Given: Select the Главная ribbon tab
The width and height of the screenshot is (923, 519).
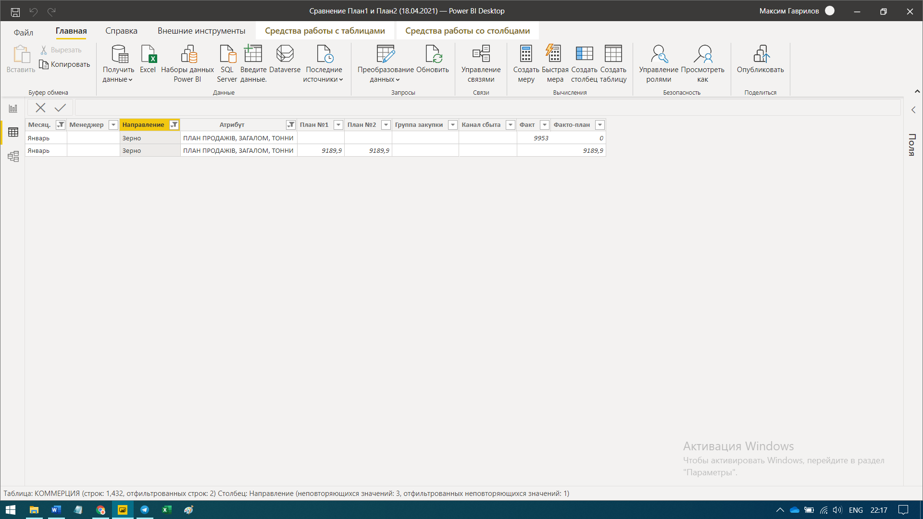Looking at the screenshot, I should pyautogui.click(x=71, y=31).
